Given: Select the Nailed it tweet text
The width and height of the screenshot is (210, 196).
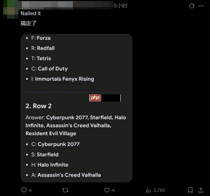Looking at the screenshot, I should click(31, 13).
